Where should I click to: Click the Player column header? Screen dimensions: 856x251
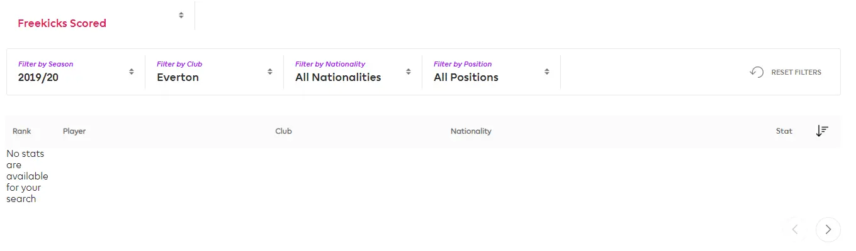[74, 131]
